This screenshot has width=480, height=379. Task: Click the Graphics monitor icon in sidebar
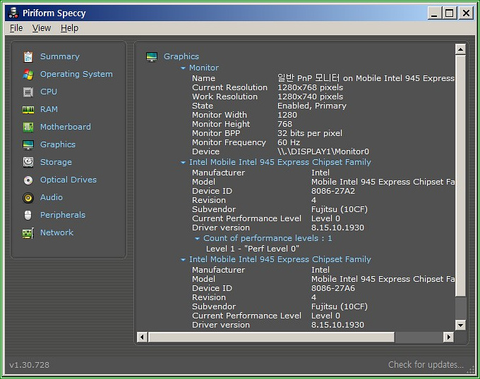[28, 144]
